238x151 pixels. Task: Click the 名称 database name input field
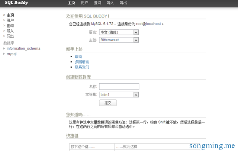pyautogui.click(x=119, y=86)
